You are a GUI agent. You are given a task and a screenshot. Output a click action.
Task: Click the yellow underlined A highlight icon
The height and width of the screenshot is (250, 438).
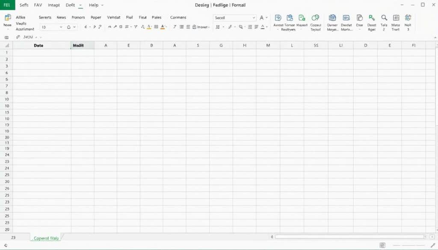[x=149, y=27]
